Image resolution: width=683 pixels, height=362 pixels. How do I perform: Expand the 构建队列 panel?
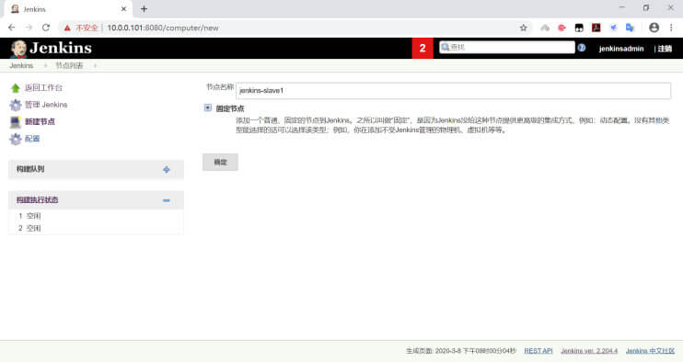point(167,169)
